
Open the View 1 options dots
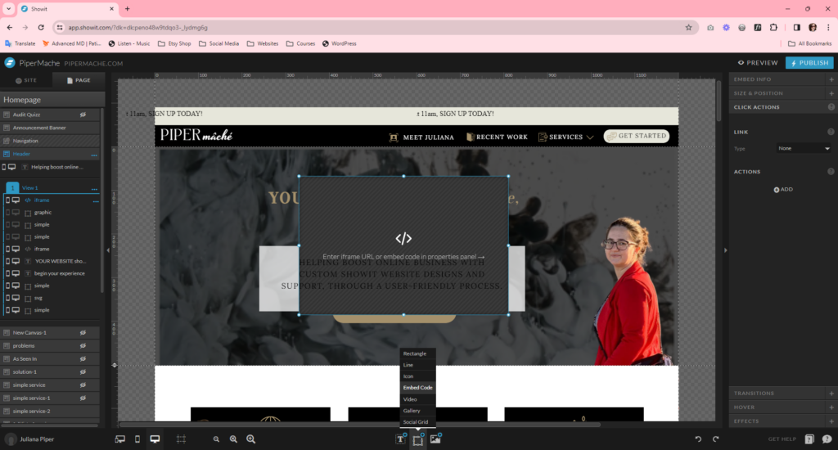pos(94,189)
